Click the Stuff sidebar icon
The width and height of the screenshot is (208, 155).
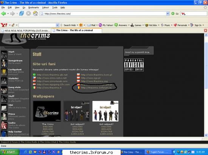tap(4, 99)
